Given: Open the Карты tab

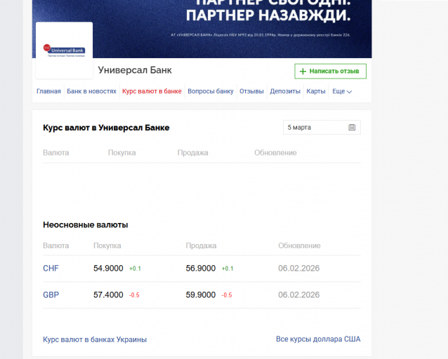Looking at the screenshot, I should [316, 91].
